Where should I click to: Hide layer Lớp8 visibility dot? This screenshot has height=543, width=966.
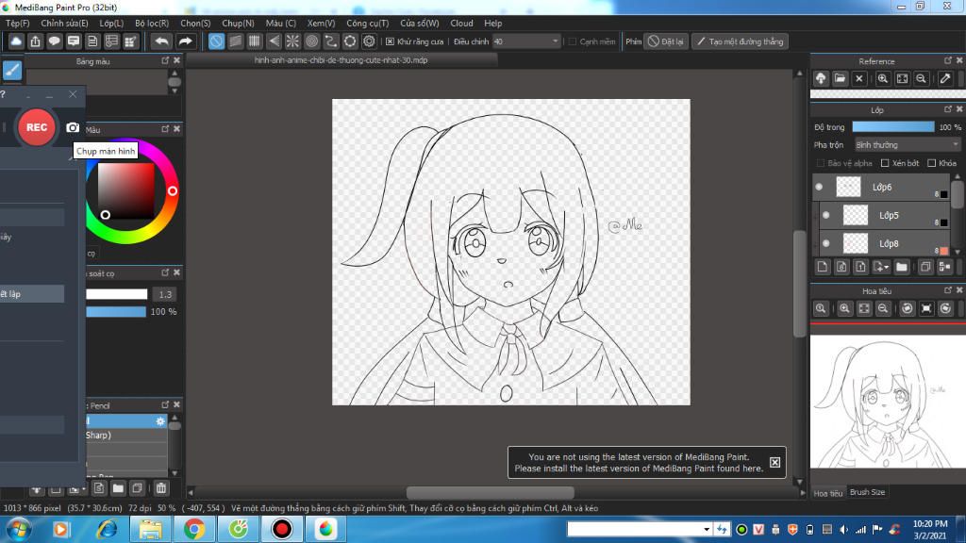826,243
